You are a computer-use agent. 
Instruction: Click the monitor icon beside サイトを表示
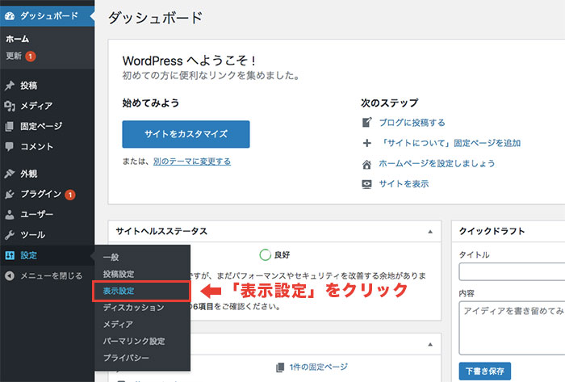point(366,184)
